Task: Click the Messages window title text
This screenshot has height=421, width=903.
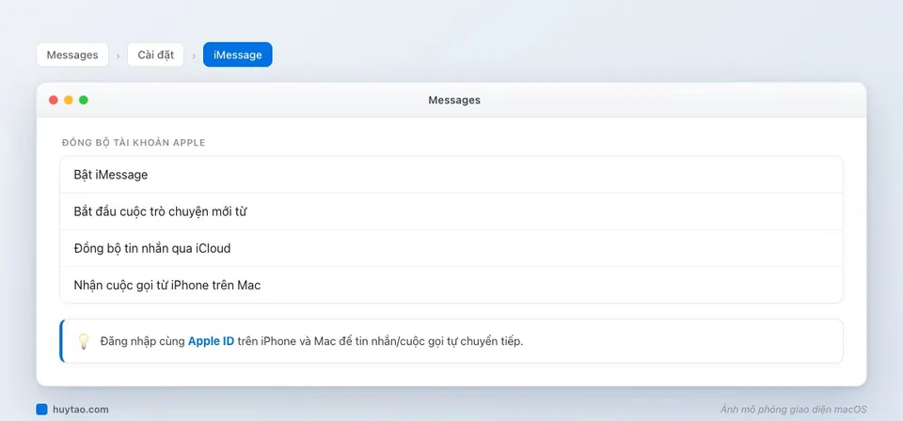Action: [454, 100]
